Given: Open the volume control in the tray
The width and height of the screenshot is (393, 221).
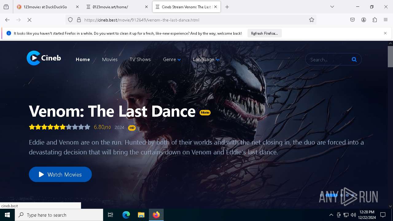Looking at the screenshot, I should (x=353, y=215).
